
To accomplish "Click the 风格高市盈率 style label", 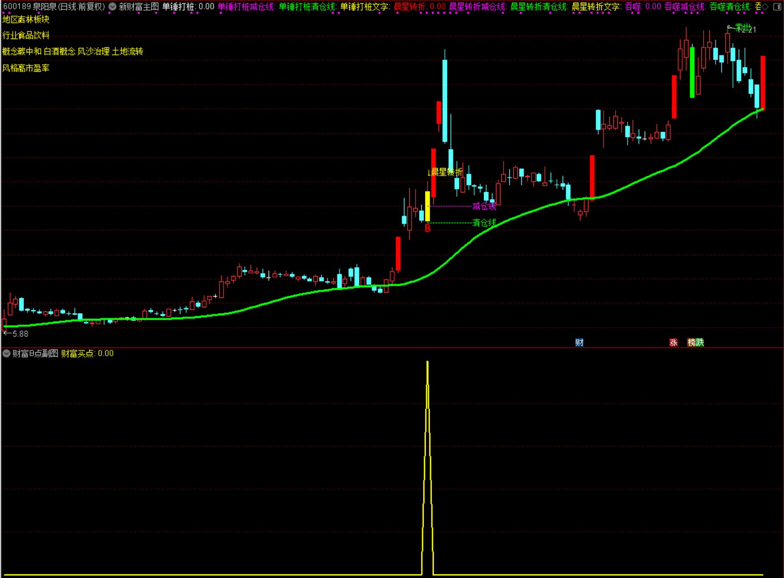I will [x=26, y=68].
